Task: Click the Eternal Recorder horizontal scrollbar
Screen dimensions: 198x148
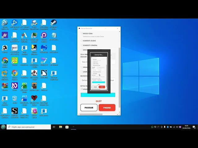Action: click(x=91, y=114)
